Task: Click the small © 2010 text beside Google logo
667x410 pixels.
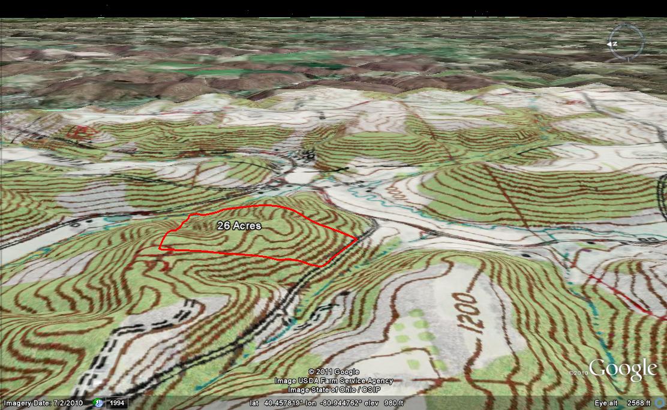Action: pyautogui.click(x=577, y=373)
